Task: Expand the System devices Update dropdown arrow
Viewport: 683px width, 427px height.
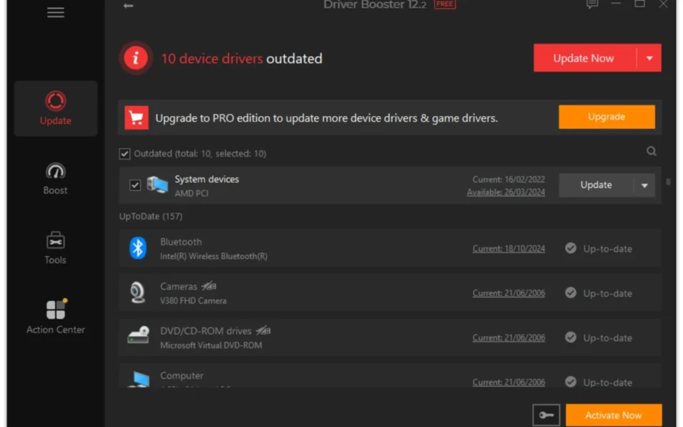Action: pyautogui.click(x=645, y=185)
